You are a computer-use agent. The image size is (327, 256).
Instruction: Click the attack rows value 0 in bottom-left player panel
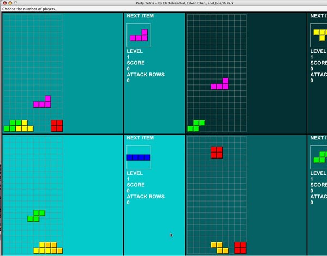[x=128, y=203]
